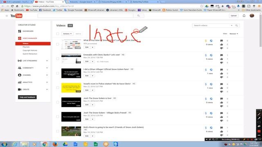Open the Edit arrow menu for Emeralds with Cleric Banks

pyautogui.click(x=93, y=62)
